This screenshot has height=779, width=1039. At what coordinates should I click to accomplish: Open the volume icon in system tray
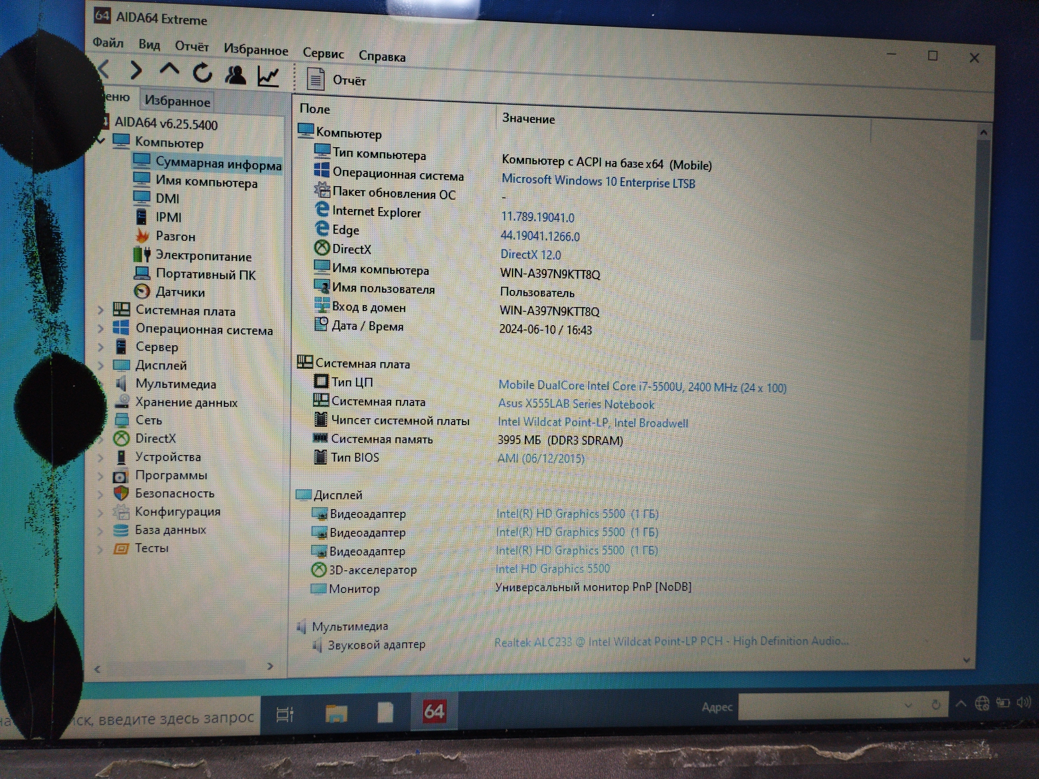coord(1023,702)
